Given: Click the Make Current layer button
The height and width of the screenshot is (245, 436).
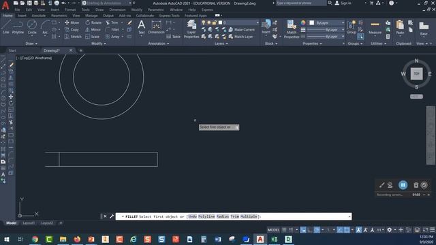Looking at the screenshot, I should [x=241, y=29].
